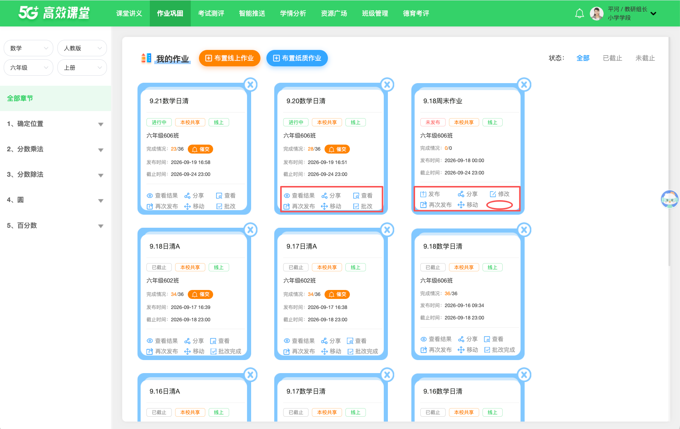Viewport: 680px width, 429px height.
Task: Delete the 9.21数学日清 card with its X
Action: [x=251, y=85]
